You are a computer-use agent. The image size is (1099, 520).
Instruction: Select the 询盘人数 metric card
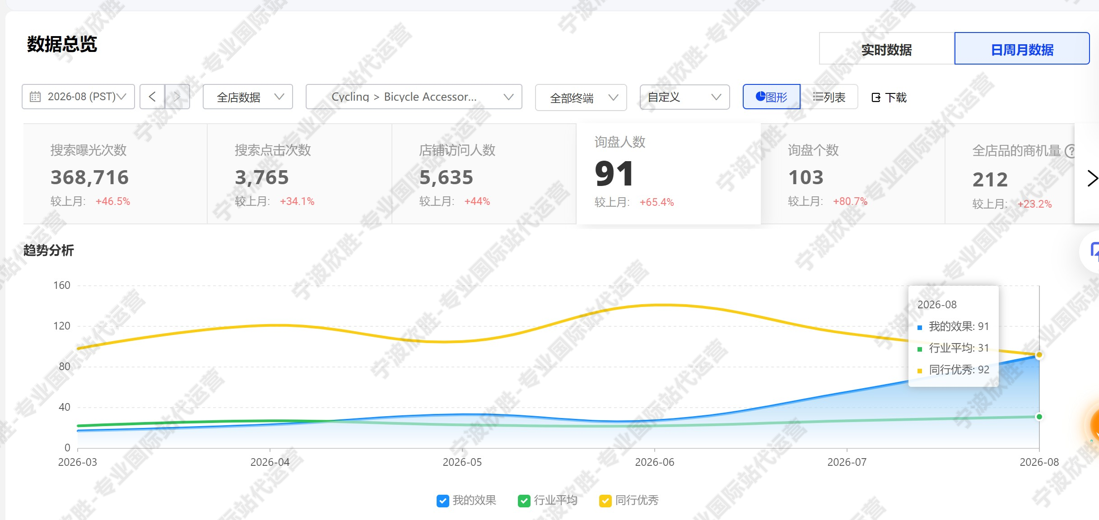669,174
